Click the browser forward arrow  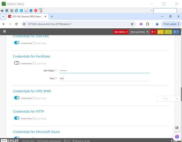click(10, 24)
